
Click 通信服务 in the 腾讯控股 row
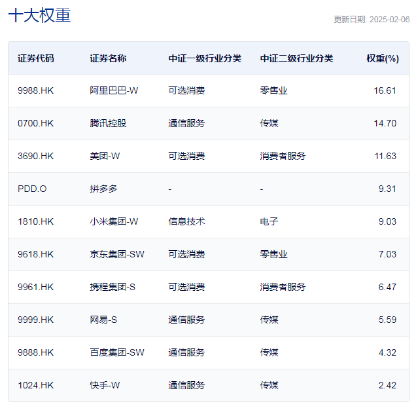pos(186,123)
